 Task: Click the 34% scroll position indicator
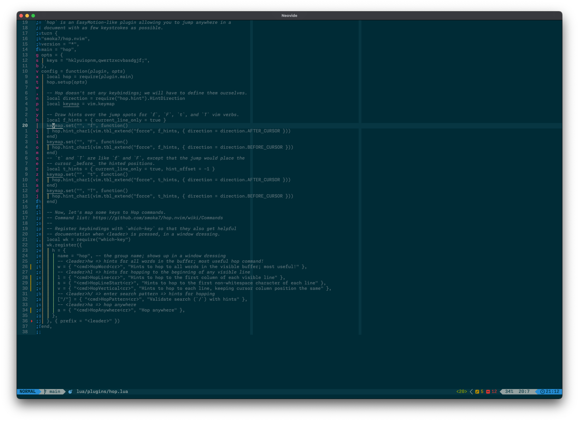tap(509, 391)
